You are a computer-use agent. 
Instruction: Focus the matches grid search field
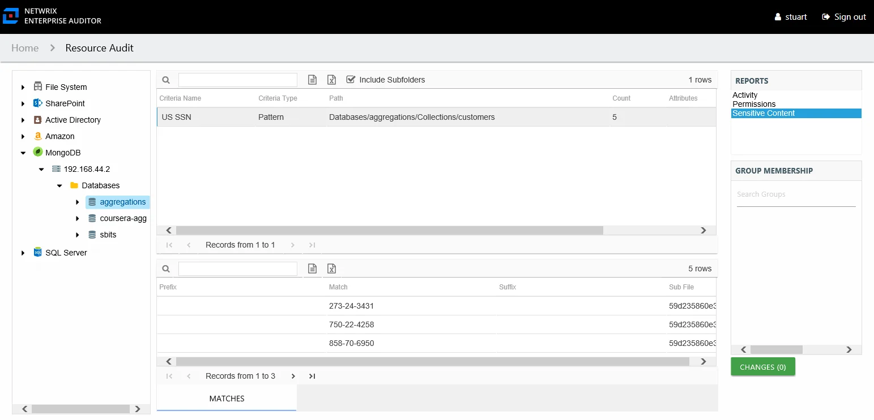coord(238,269)
